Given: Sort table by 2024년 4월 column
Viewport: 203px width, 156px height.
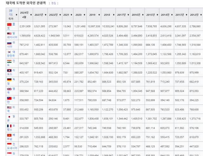Looking at the screenshot, I should [x=24, y=15].
